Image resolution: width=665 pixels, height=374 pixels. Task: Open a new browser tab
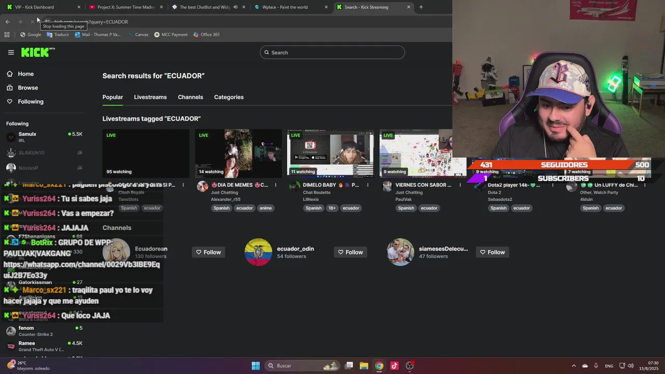coord(421,7)
